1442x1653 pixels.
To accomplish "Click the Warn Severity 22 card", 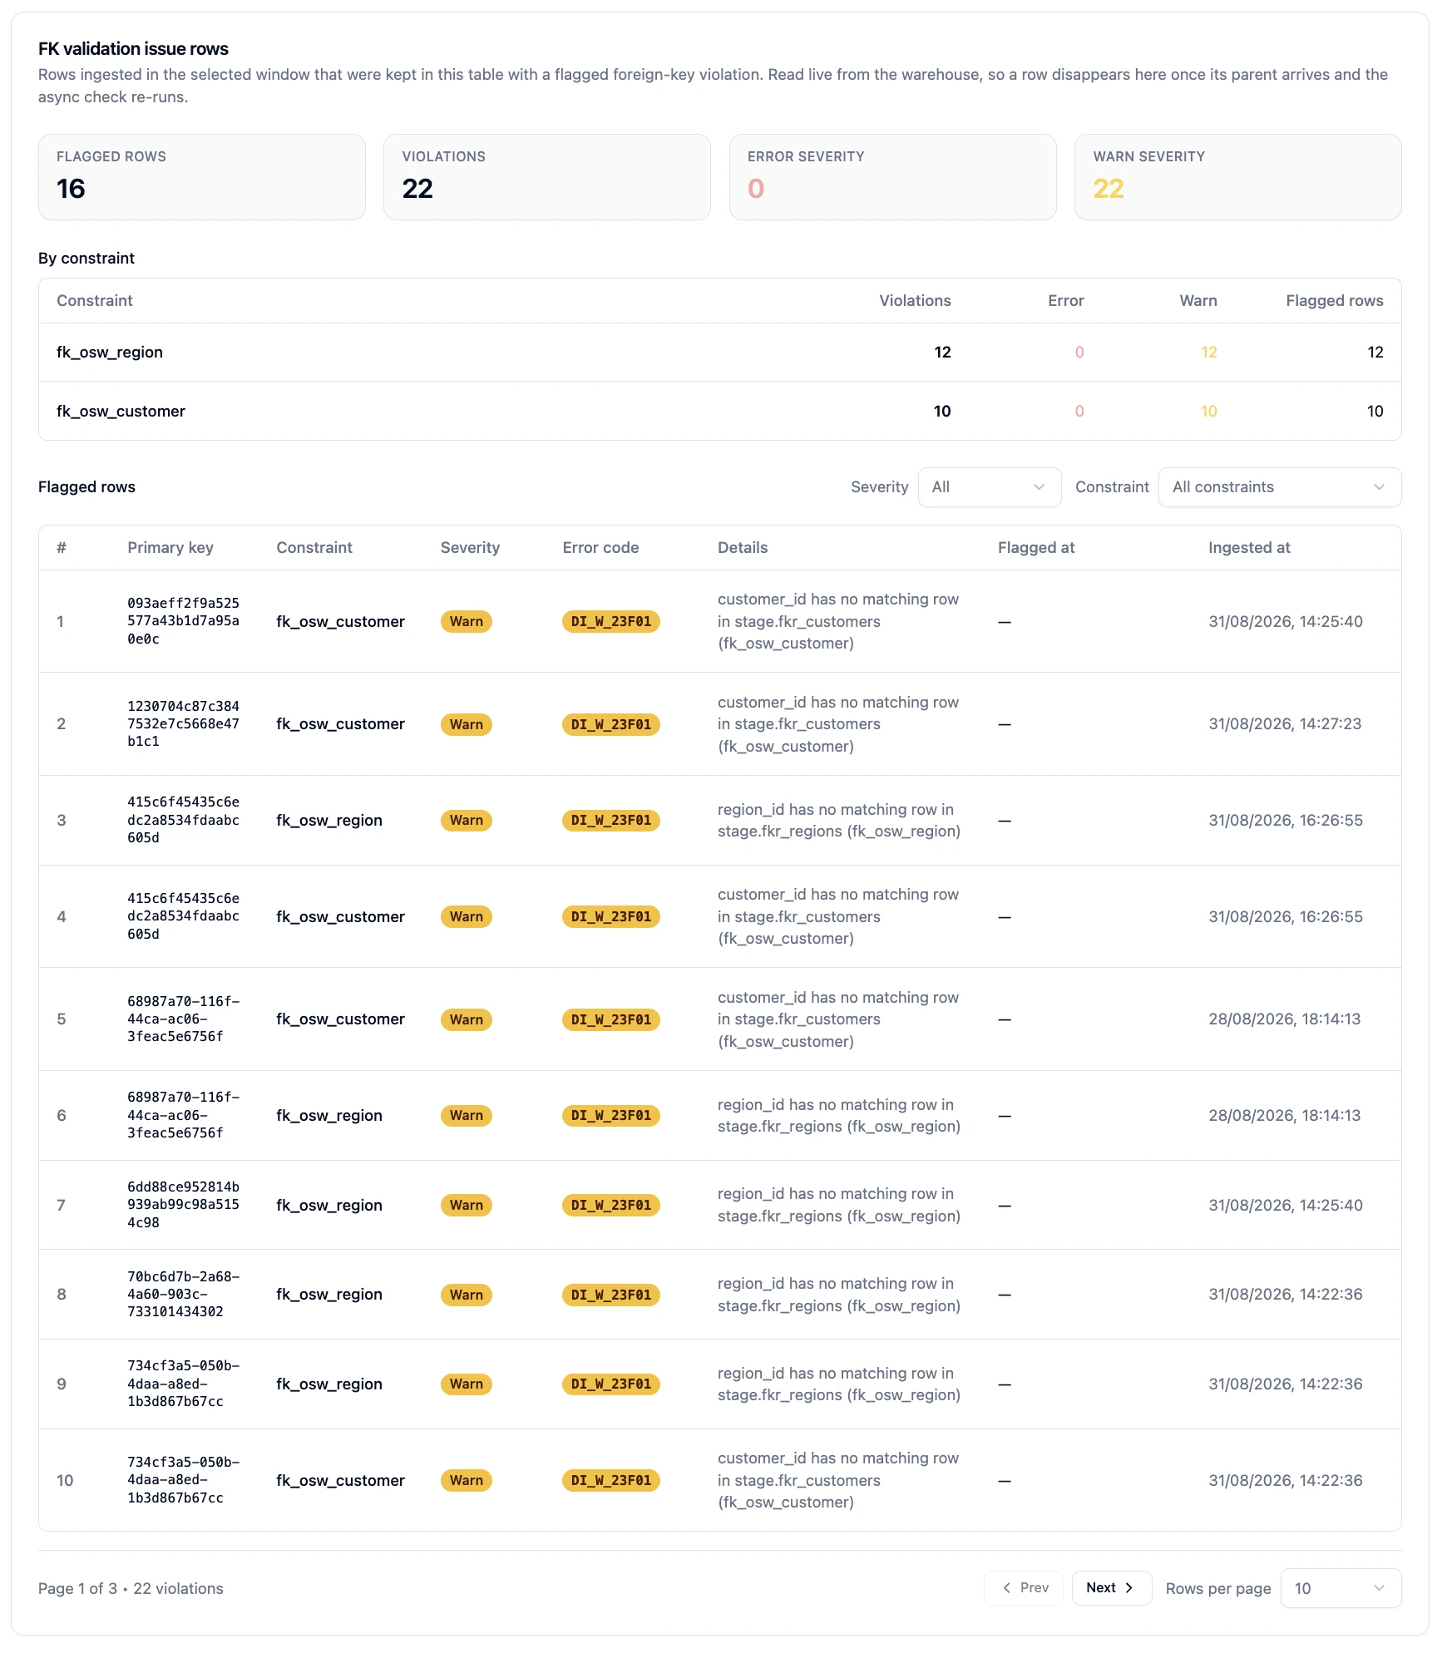I will (1238, 177).
